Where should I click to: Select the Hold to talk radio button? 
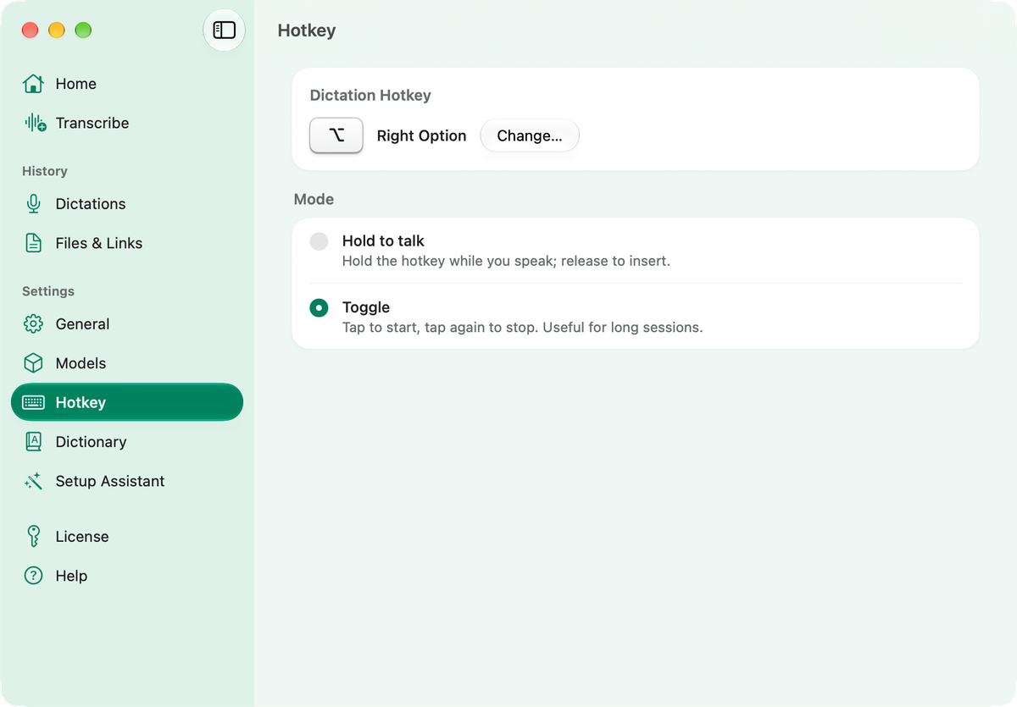(x=319, y=241)
